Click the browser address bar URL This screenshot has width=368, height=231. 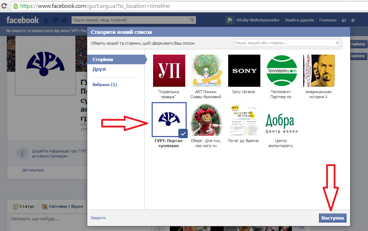(95, 6)
